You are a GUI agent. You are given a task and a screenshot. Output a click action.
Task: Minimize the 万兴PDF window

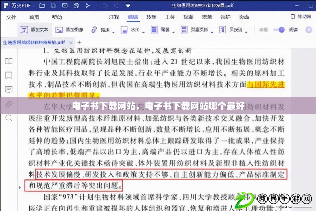coord(297,6)
